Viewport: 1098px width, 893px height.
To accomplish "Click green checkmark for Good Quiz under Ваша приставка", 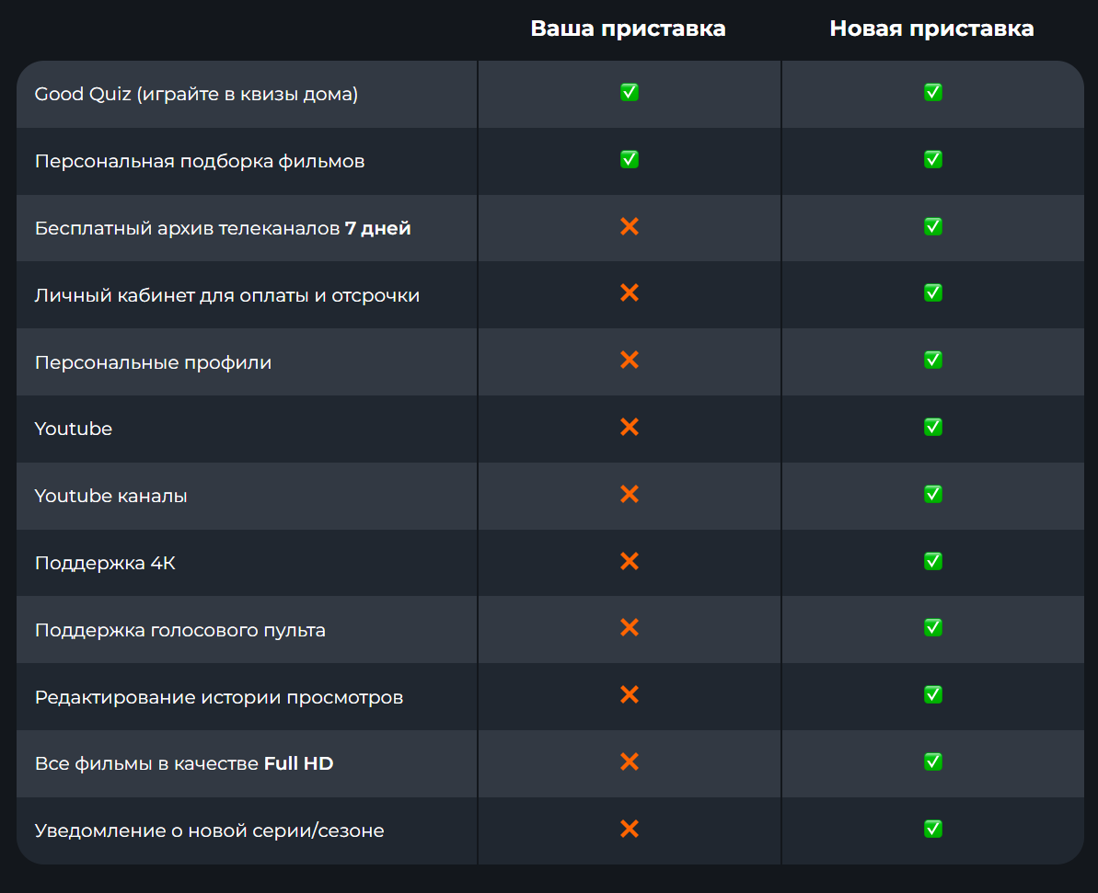I will (x=629, y=92).
